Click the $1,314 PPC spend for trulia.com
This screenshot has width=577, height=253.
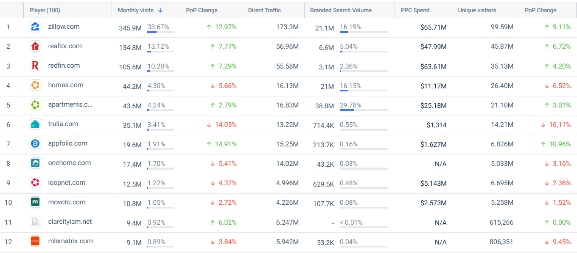(x=437, y=125)
